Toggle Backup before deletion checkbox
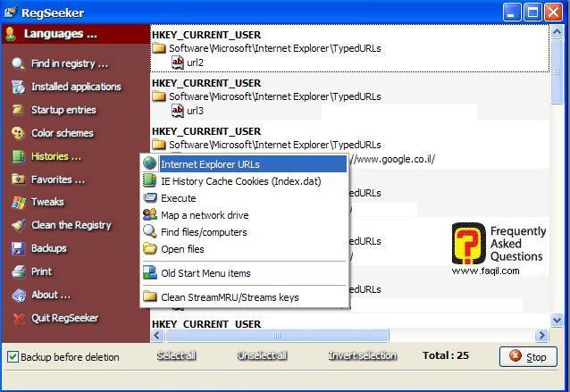 coord(13,357)
